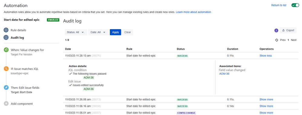302x115 pixels.
Task: Click the purple info icon near Export
Action: click(276, 30)
